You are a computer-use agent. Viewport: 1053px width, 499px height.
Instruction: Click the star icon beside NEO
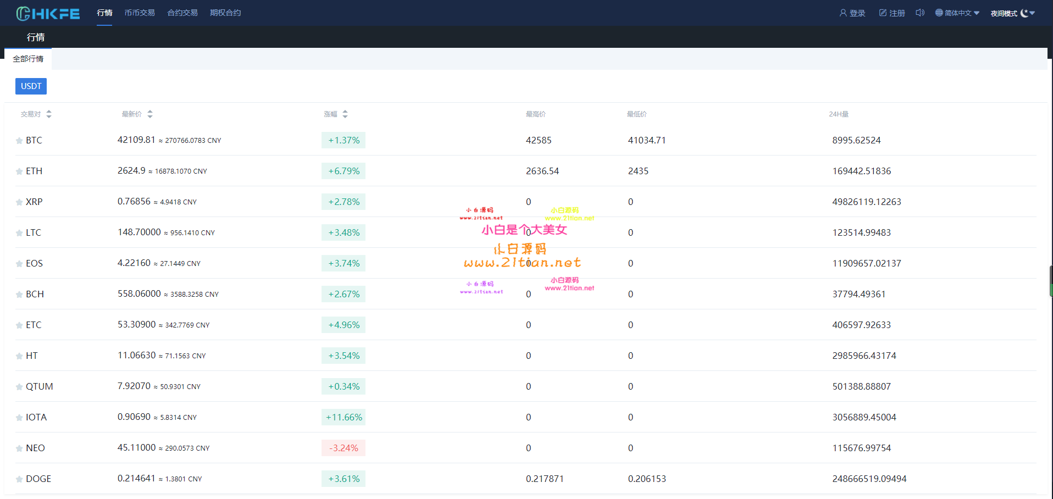(x=19, y=448)
